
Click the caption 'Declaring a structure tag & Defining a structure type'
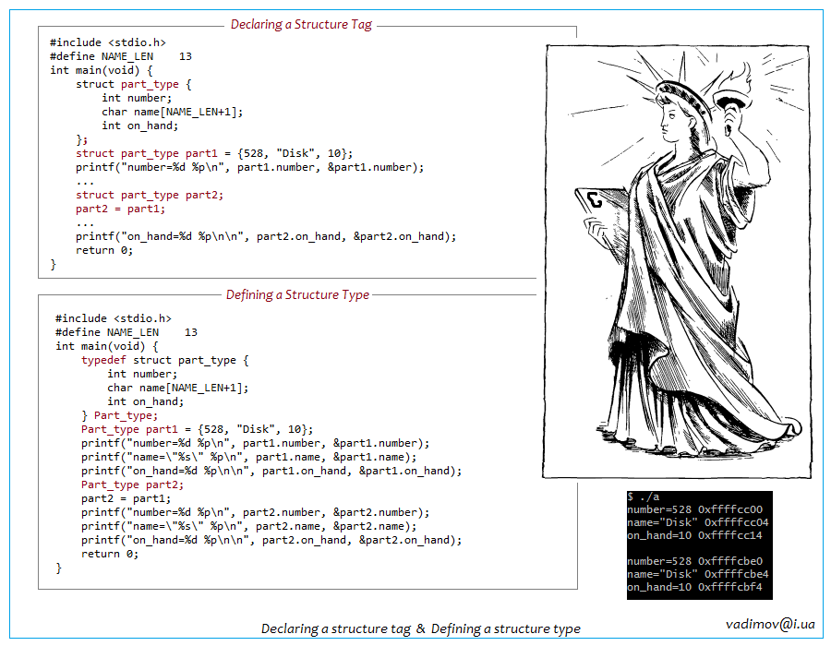tap(421, 629)
